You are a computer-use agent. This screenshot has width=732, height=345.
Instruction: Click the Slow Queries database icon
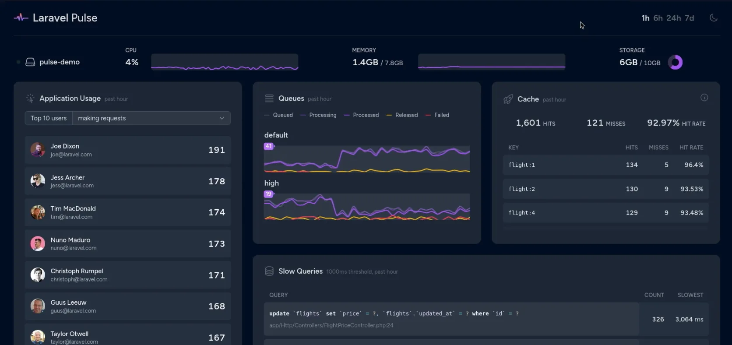click(x=269, y=271)
